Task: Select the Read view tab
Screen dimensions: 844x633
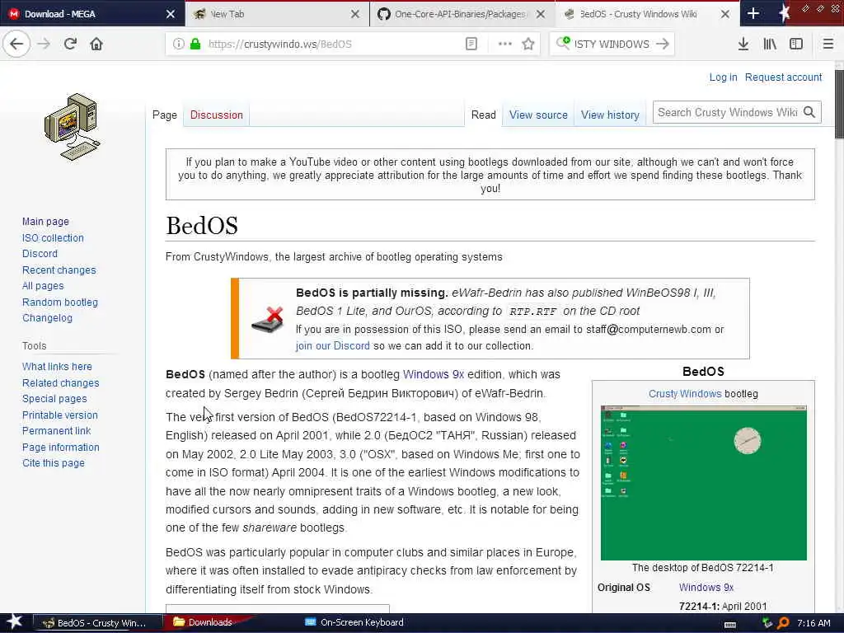Action: 483,115
